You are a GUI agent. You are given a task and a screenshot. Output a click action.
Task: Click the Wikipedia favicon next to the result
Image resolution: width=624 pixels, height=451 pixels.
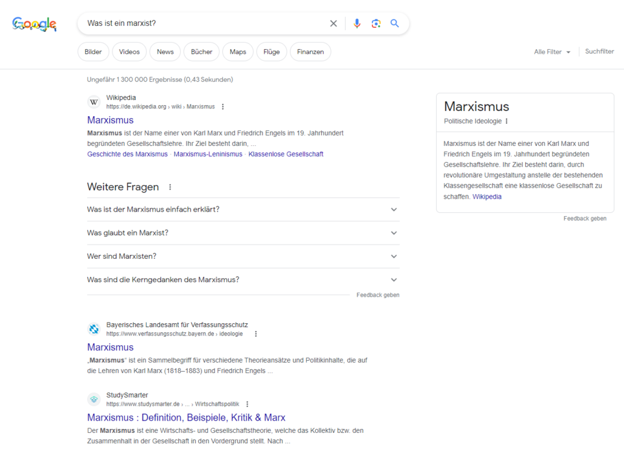pos(94,102)
